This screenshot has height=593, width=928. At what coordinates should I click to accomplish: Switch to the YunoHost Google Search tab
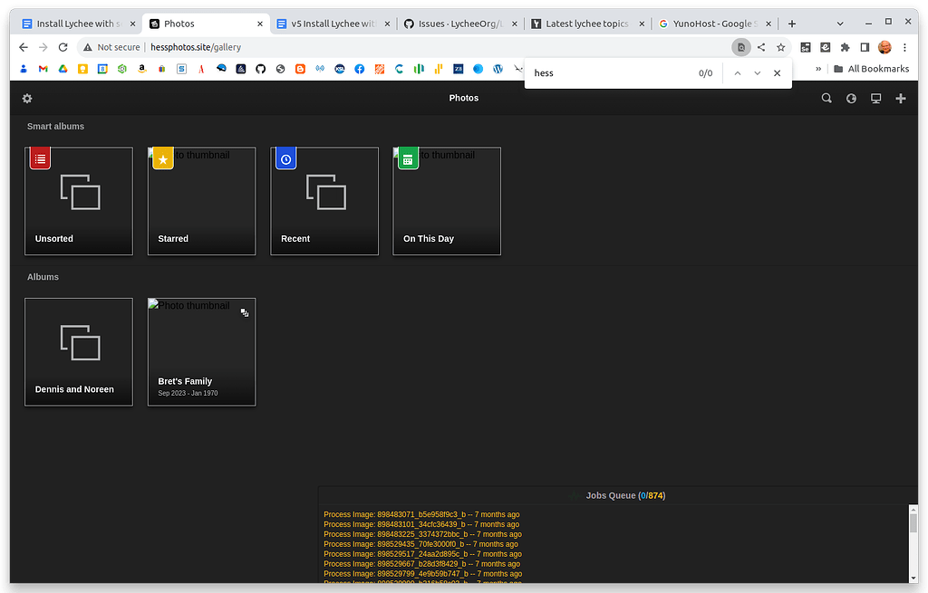coord(715,24)
